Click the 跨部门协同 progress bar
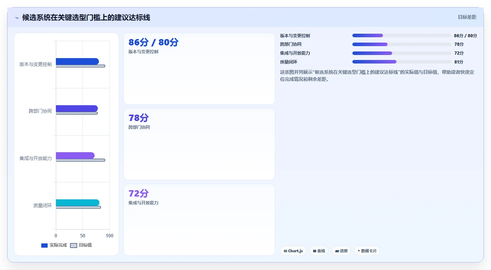The height and width of the screenshot is (270, 491). tap(402, 44)
